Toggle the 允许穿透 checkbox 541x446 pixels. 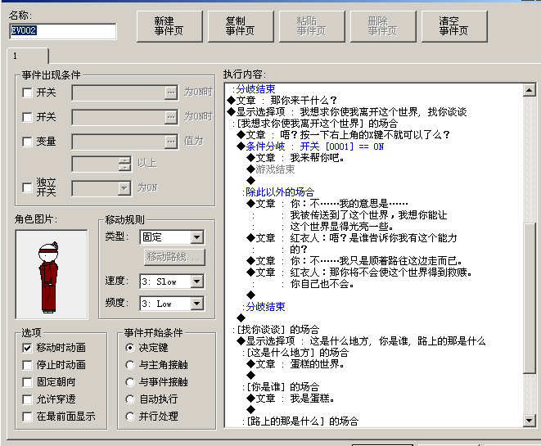[27, 399]
